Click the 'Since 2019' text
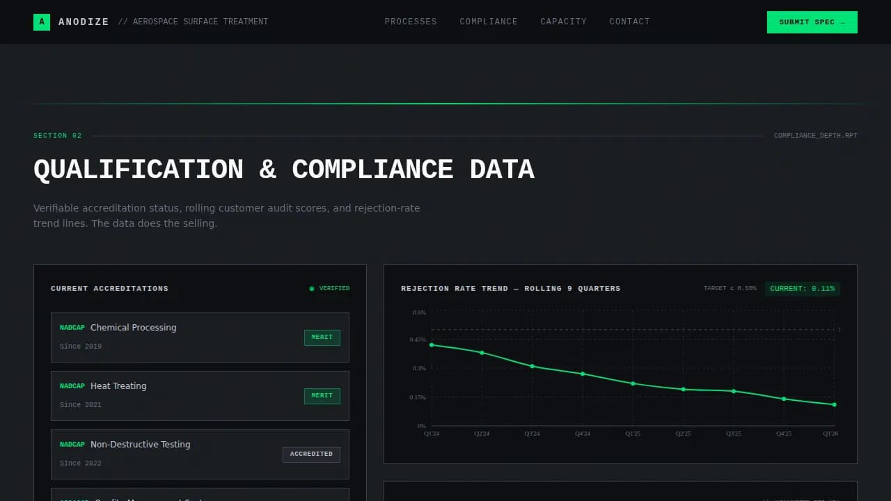Image resolution: width=891 pixels, height=501 pixels. [x=81, y=347]
